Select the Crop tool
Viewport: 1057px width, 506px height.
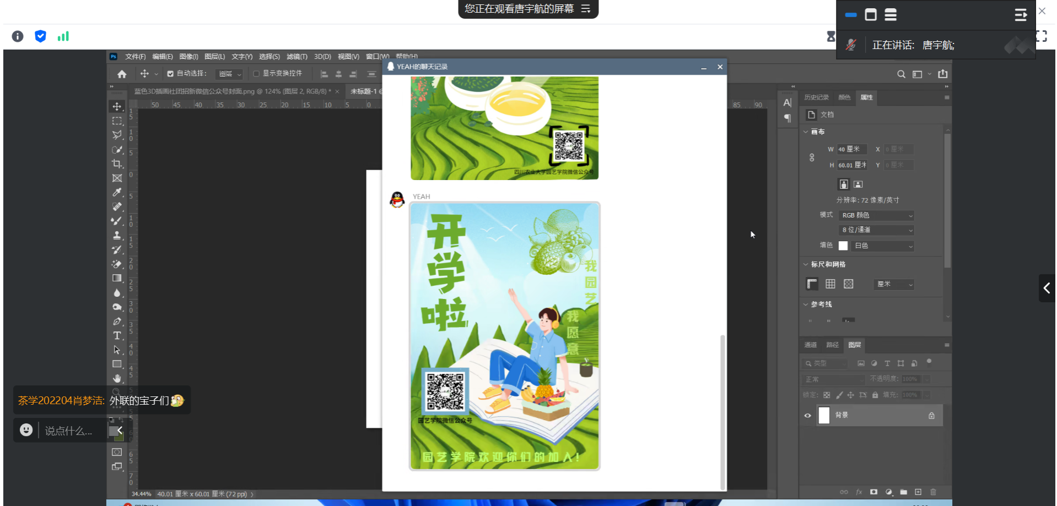[117, 164]
